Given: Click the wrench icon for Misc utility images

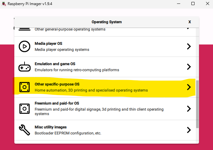Looking at the screenshot, I should click(x=24, y=130).
